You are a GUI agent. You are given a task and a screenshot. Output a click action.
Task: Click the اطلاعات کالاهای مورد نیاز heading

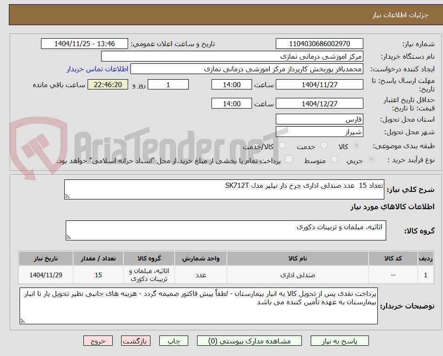click(392, 207)
